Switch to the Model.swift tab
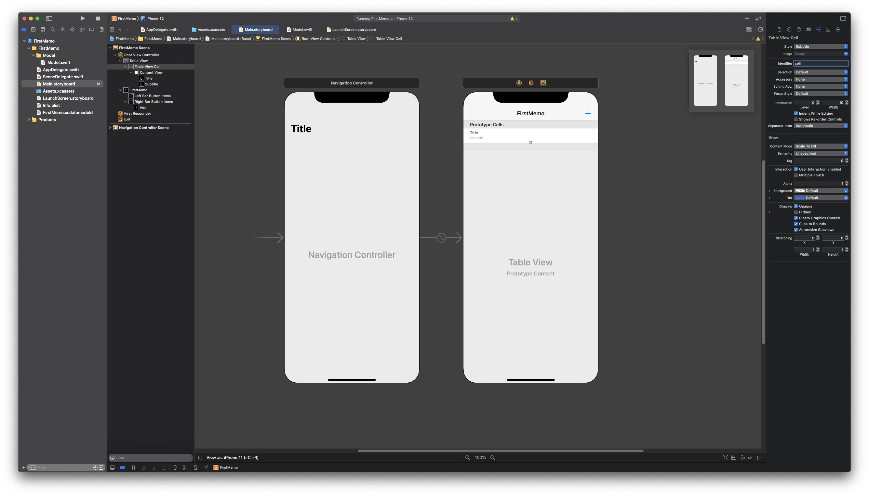869x496 pixels. tap(302, 30)
